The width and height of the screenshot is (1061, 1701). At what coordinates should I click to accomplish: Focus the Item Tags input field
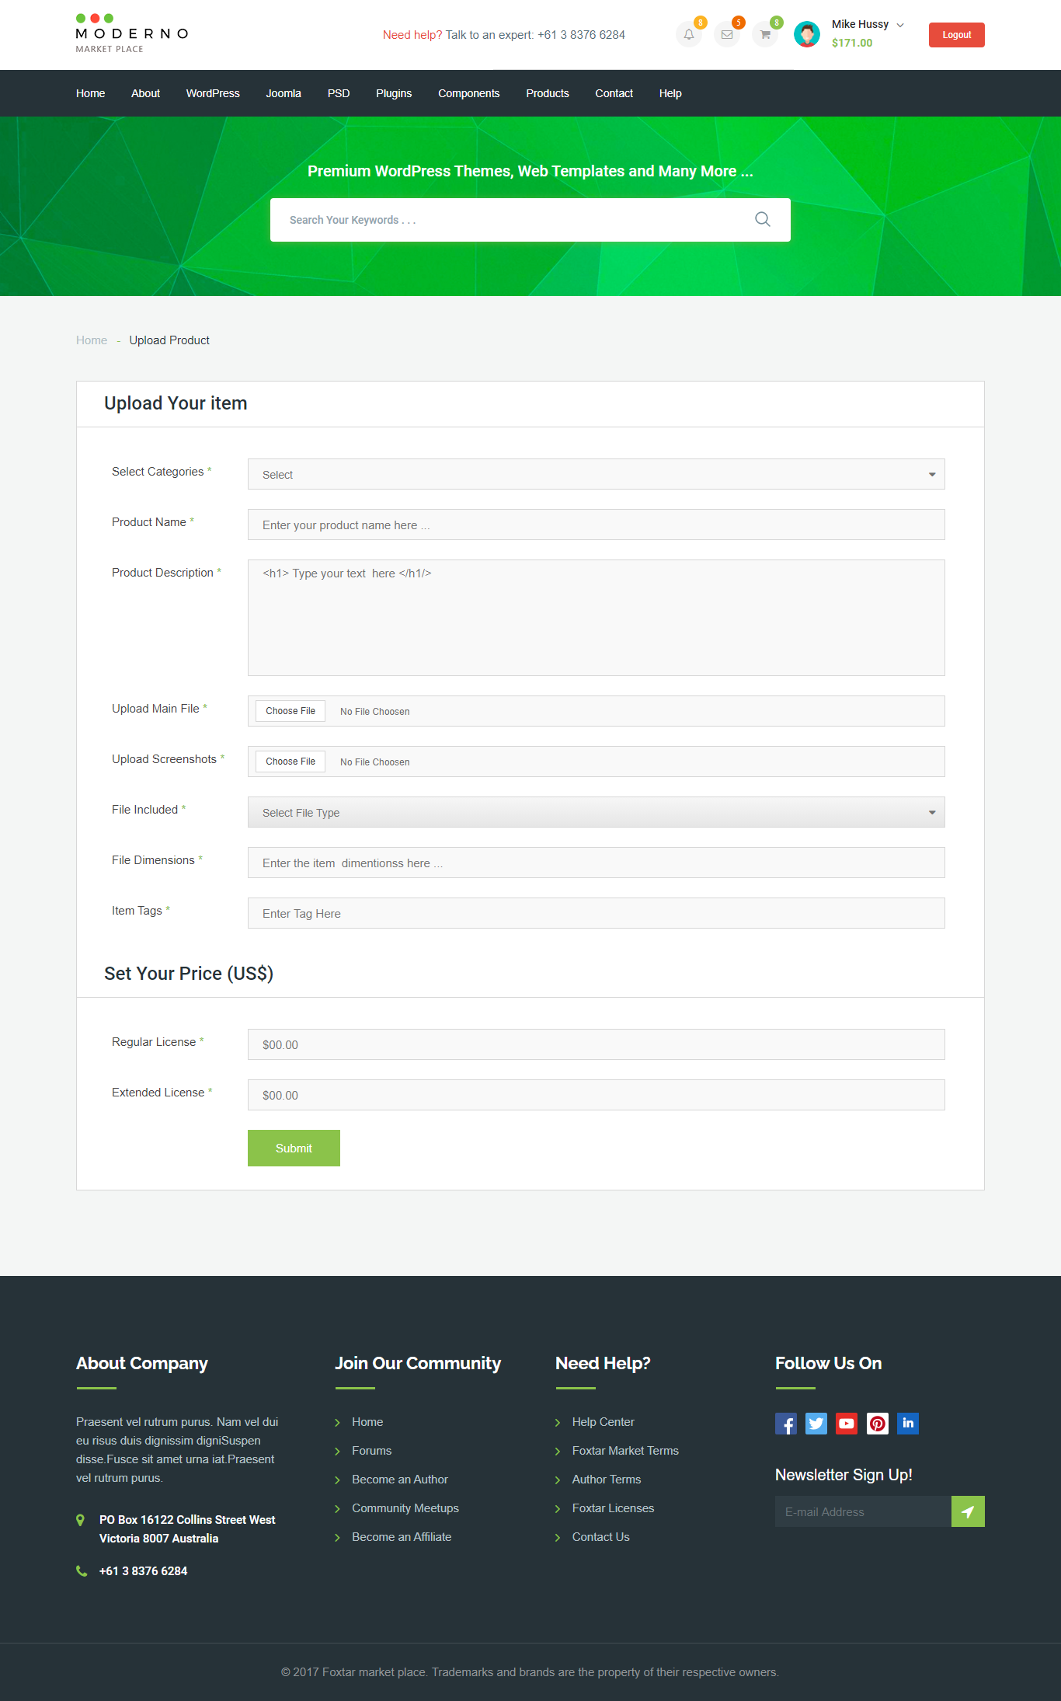point(597,913)
